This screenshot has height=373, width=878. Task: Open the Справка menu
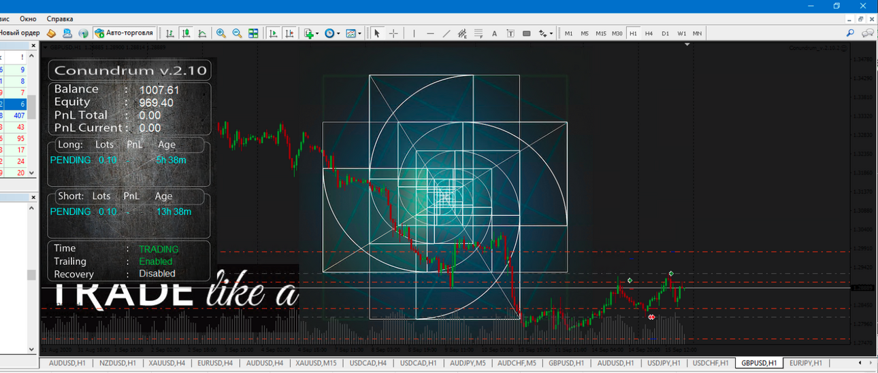point(60,19)
